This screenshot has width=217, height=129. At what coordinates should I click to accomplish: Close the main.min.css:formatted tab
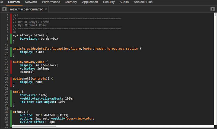click(46, 9)
